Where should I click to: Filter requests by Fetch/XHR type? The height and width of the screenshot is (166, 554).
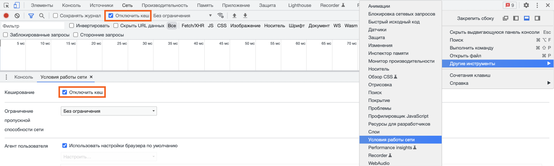[193, 26]
